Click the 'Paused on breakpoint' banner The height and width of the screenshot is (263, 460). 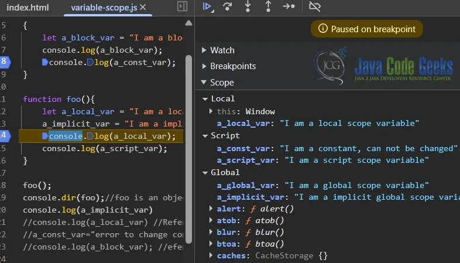click(367, 29)
